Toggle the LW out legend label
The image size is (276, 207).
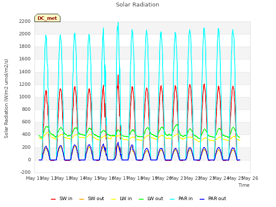(155, 198)
